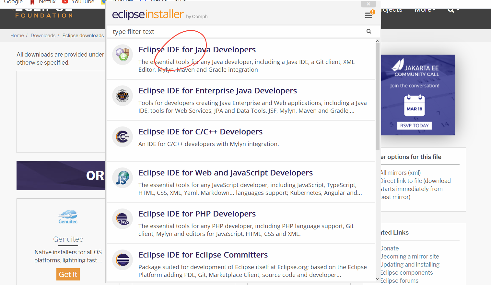491x285 pixels.
Task: Click RSVP TODAY on Jakarta EE banner
Action: (x=414, y=125)
